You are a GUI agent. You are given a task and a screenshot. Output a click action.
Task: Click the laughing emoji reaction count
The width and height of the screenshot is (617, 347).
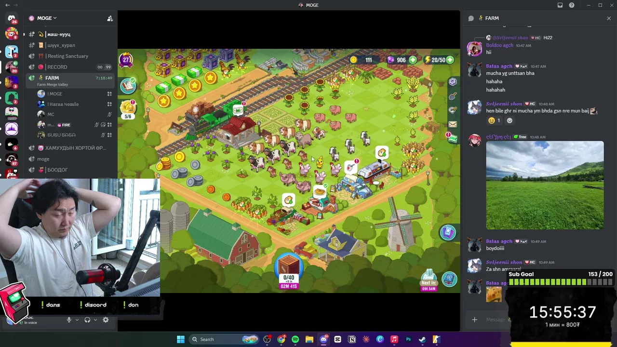pyautogui.click(x=494, y=120)
